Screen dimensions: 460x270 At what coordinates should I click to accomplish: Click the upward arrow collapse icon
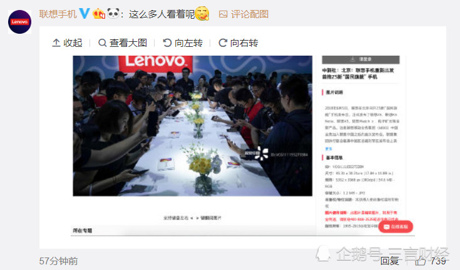click(56, 42)
